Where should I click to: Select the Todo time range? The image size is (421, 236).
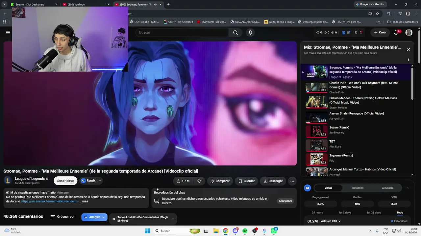400,213
